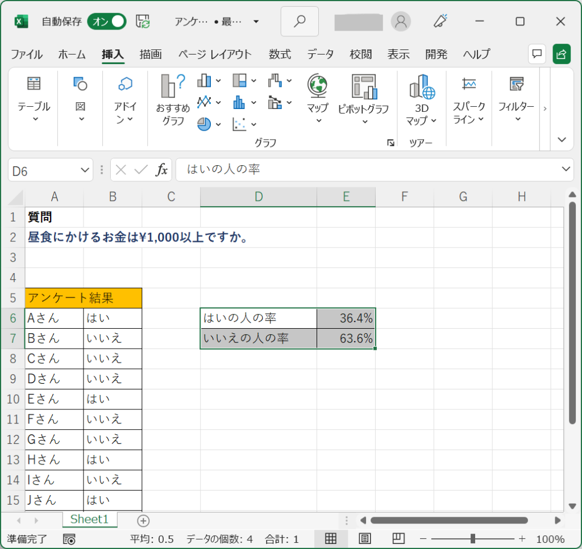Open the comments speech bubble button
This screenshot has width=582, height=549.
(x=537, y=54)
